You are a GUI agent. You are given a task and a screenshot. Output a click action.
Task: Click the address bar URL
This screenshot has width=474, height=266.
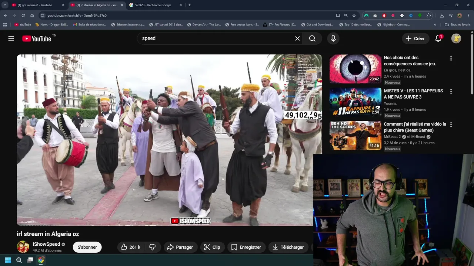[77, 16]
